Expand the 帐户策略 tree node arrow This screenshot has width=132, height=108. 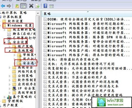pyautogui.click(x=9, y=47)
